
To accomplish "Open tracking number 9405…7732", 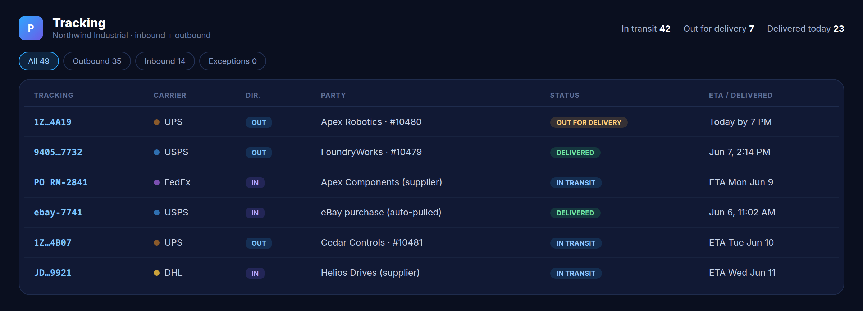I will (58, 152).
